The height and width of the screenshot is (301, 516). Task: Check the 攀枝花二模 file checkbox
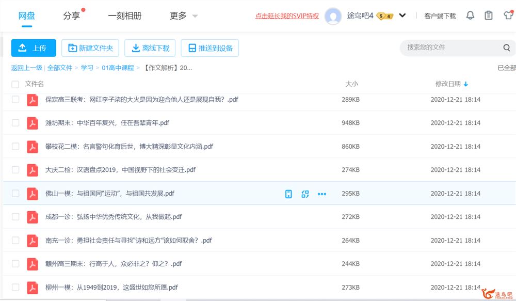tap(15, 146)
